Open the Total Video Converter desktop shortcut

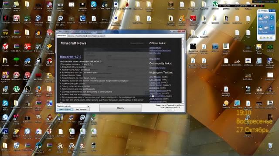pyautogui.click(x=27, y=133)
